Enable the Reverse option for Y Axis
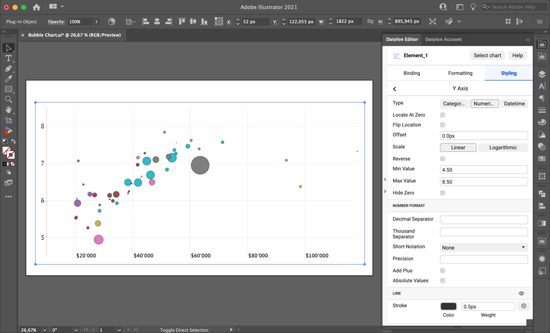Image resolution: width=550 pixels, height=333 pixels. [x=443, y=158]
